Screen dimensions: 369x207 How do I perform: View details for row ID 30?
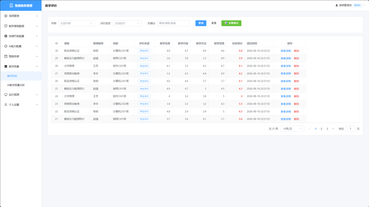pyautogui.click(x=286, y=51)
